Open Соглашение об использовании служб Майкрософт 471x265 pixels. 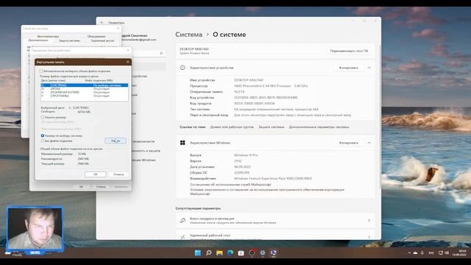coord(230,185)
